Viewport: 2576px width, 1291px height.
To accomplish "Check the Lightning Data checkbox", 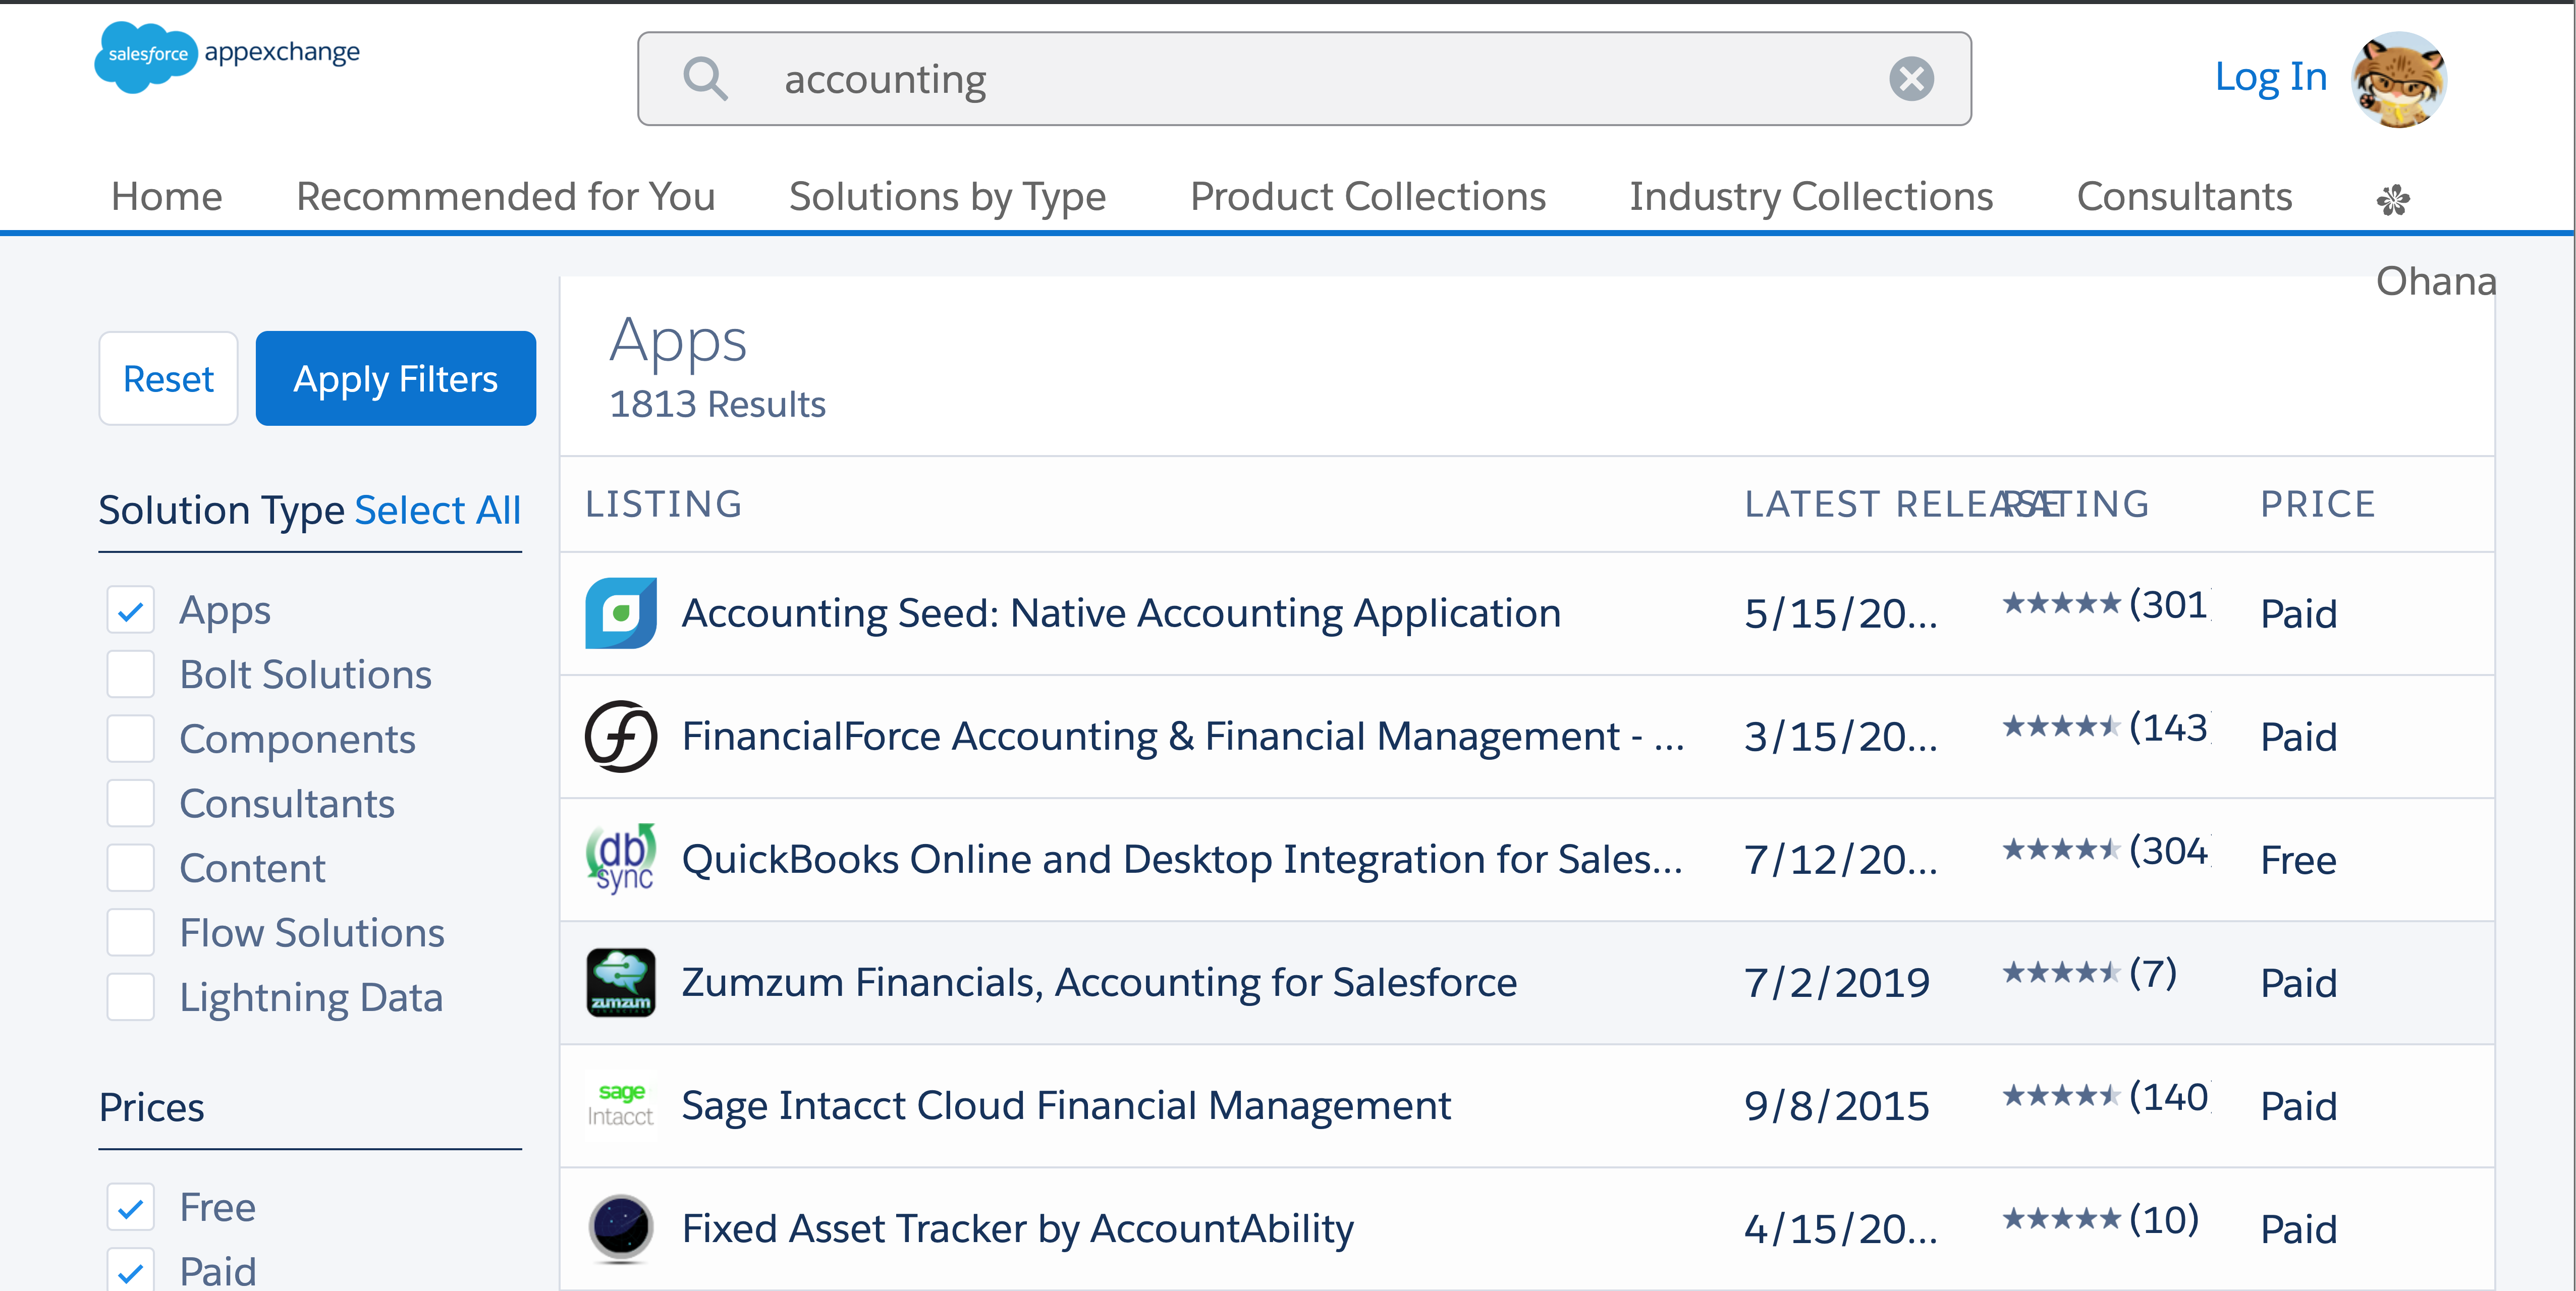I will tap(131, 997).
